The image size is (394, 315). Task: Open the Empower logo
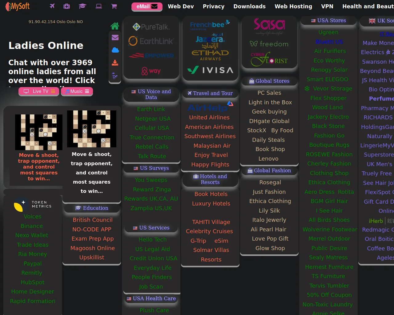click(151, 56)
